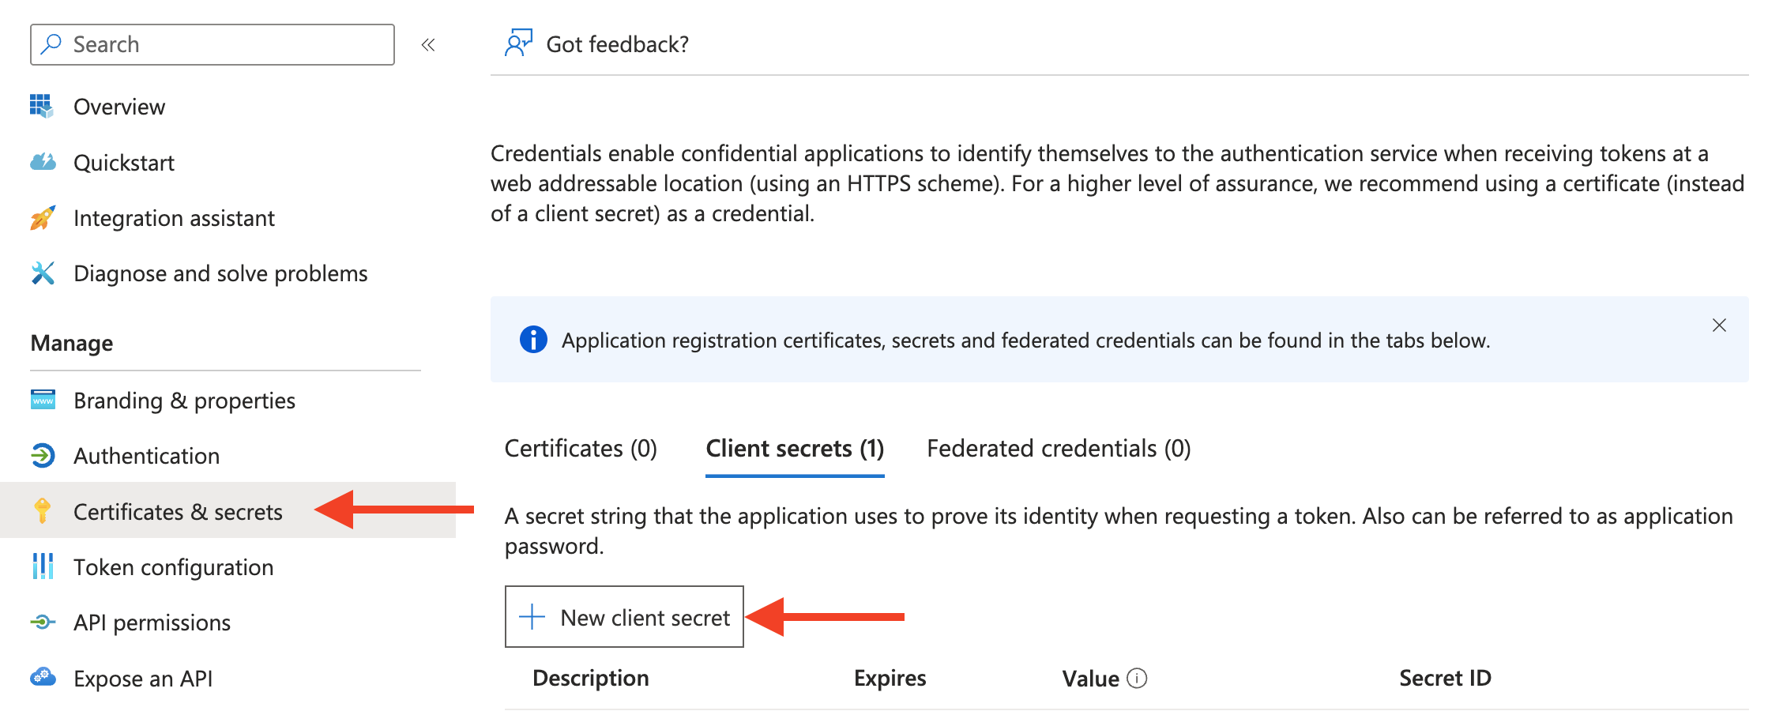The image size is (1768, 711).
Task: Click the Expose an API cloud icon
Action: (43, 677)
